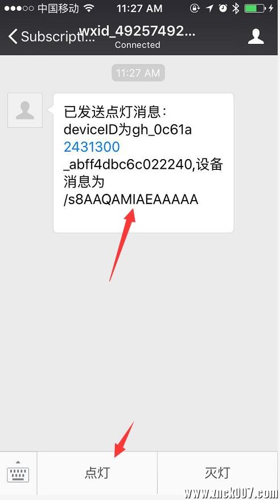Tap the back chevron arrow
Image resolution: width=280 pixels, height=500 pixels.
13,36
